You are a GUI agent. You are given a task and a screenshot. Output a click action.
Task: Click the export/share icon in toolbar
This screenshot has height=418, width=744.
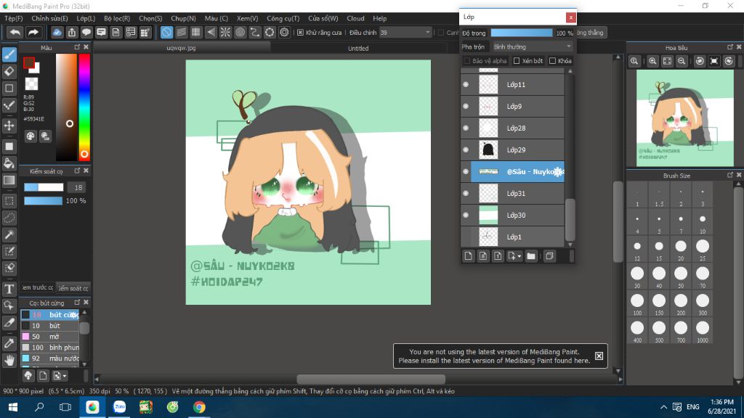pos(72,32)
